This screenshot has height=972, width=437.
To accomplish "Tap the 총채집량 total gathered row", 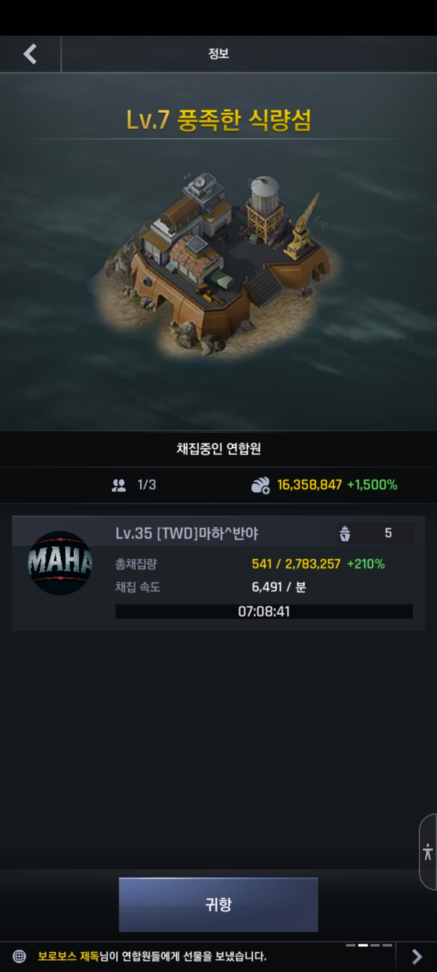I will pos(250,564).
